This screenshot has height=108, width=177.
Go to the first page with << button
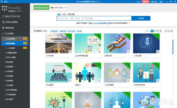pyautogui.click(x=146, y=31)
